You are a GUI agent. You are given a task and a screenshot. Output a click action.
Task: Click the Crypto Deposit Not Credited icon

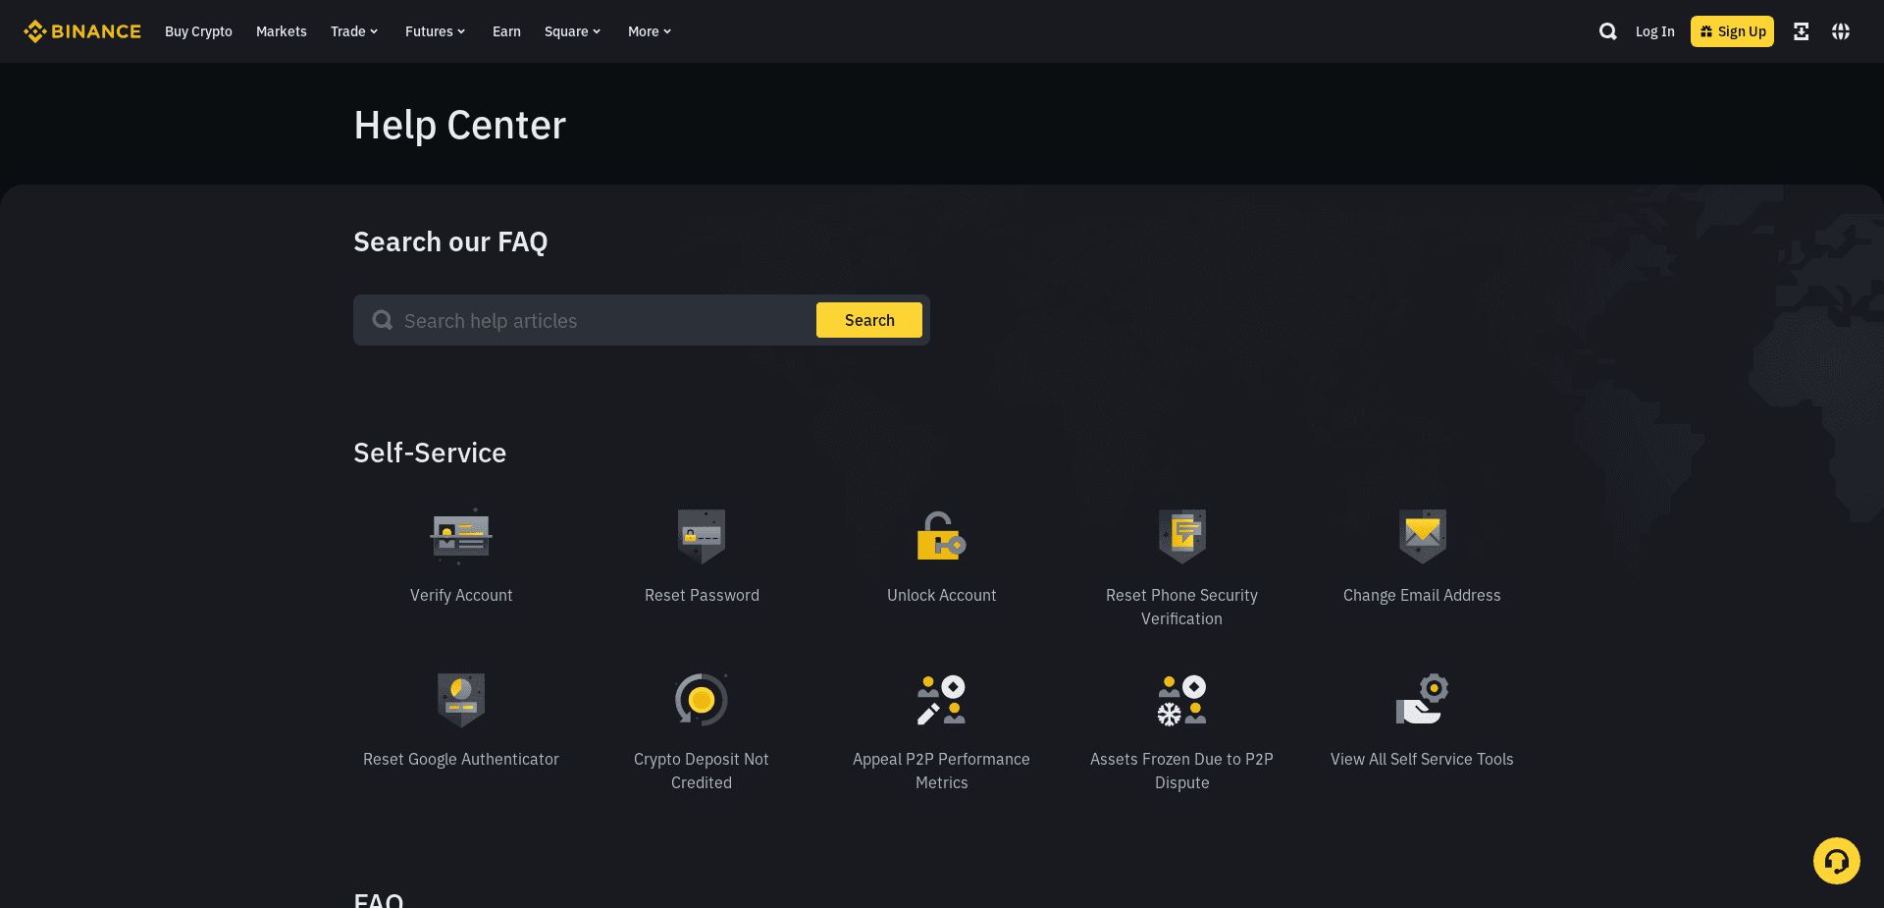(x=701, y=700)
